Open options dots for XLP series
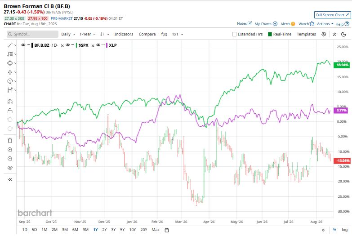 point(103,45)
